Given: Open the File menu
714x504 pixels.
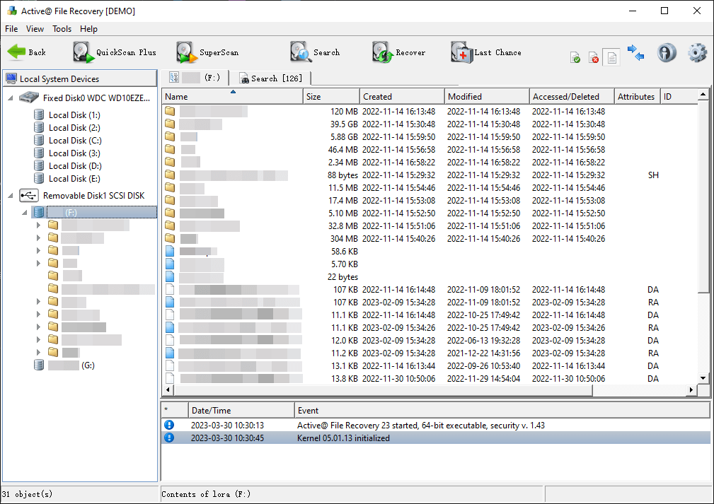Looking at the screenshot, I should tap(11, 29).
